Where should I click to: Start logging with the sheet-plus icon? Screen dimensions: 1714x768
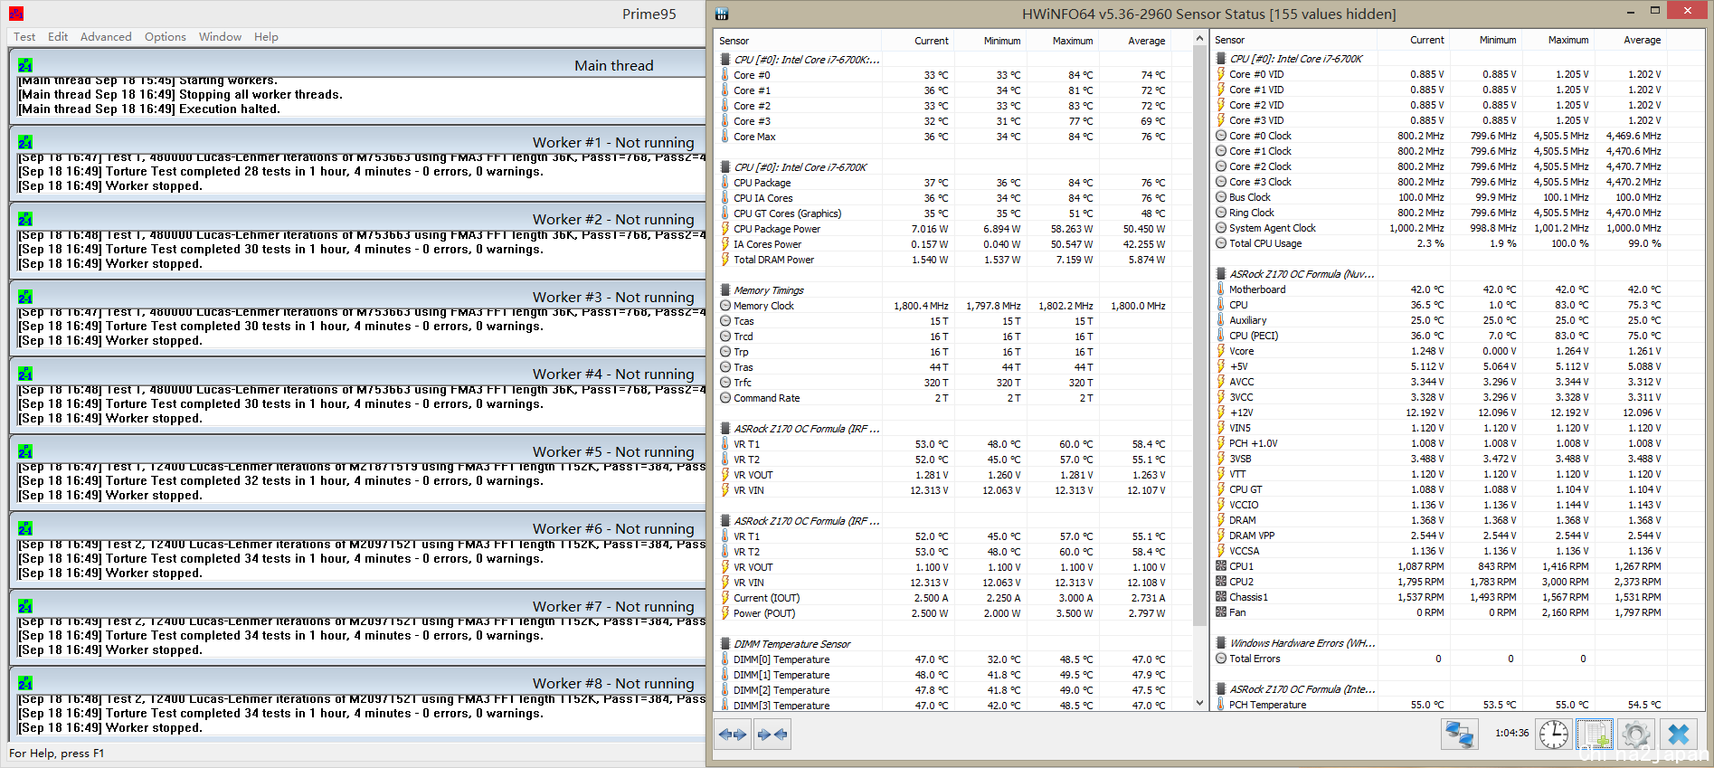[1596, 734]
